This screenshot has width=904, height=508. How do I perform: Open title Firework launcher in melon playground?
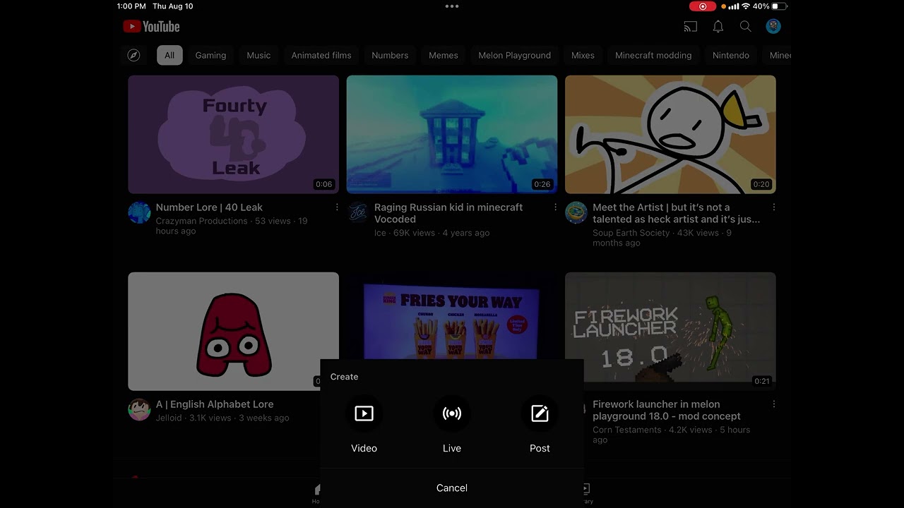click(667, 410)
